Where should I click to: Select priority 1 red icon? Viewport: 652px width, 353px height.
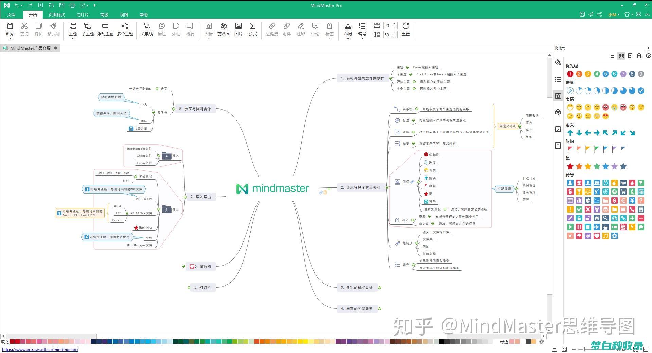tap(570, 74)
